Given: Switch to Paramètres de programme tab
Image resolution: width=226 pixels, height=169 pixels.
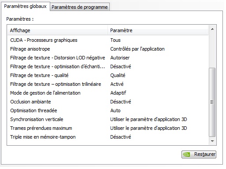Looking at the screenshot, I should tap(80, 7).
